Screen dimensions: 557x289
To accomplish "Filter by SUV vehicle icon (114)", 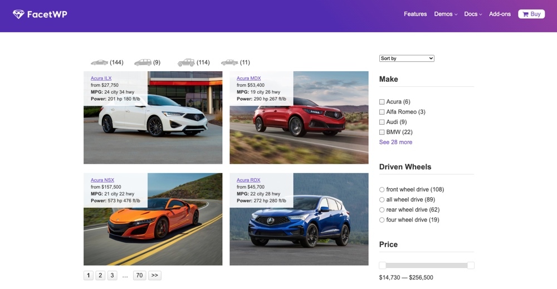I will click(186, 62).
